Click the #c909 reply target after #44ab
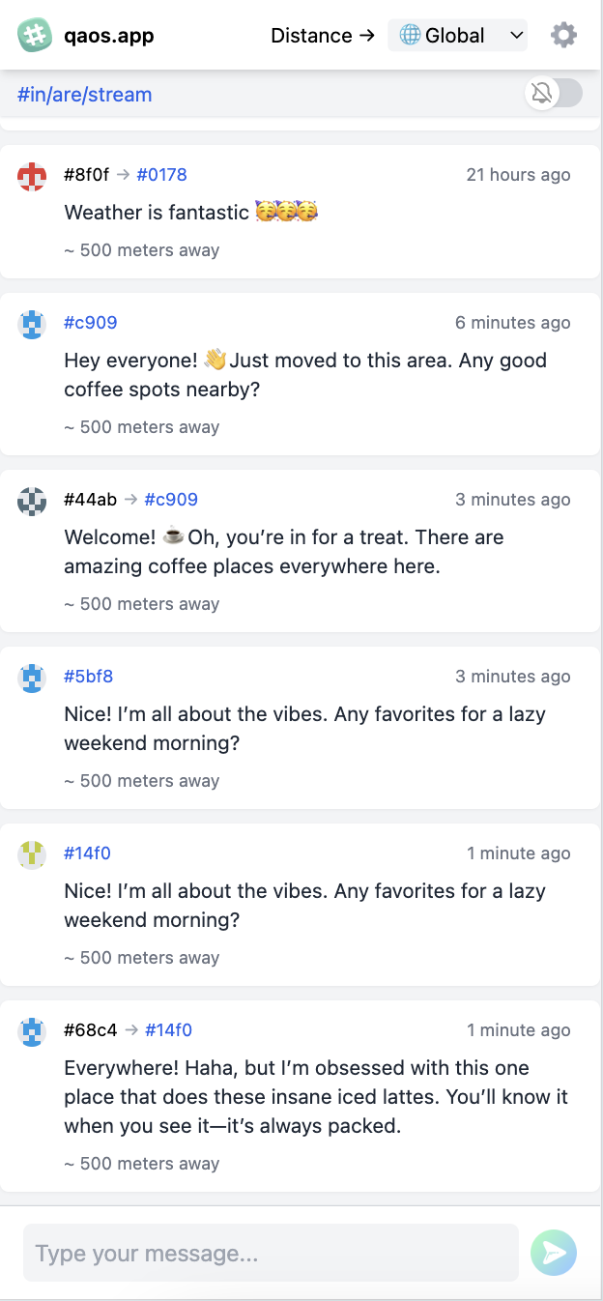This screenshot has width=603, height=1301. 171,500
